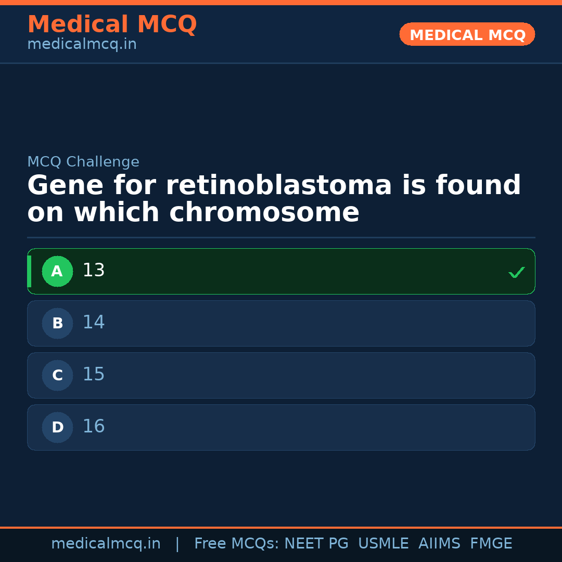The image size is (562, 562).
Task: Choose answer 15
Action: [94, 375]
